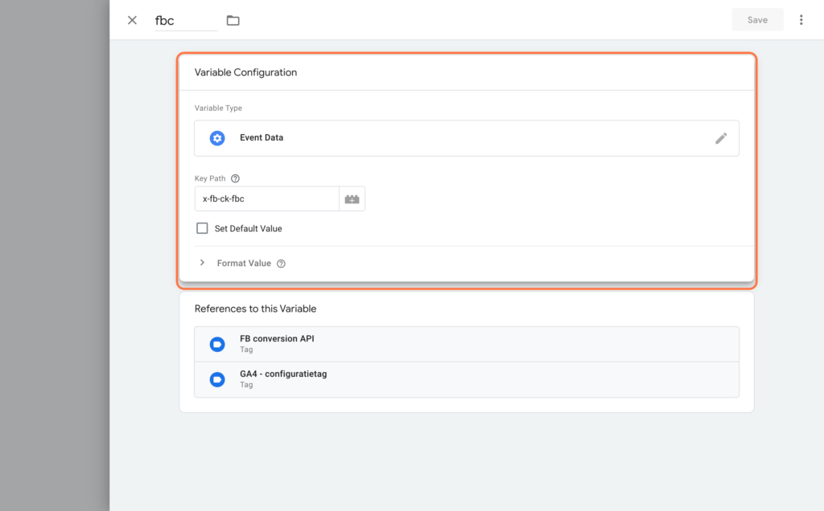The height and width of the screenshot is (511, 824).
Task: Open the FB conversion API tag reference
Action: click(x=467, y=344)
